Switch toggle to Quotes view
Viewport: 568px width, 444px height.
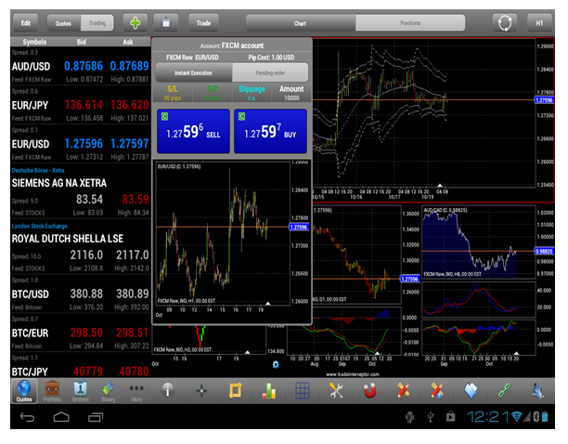[x=63, y=23]
